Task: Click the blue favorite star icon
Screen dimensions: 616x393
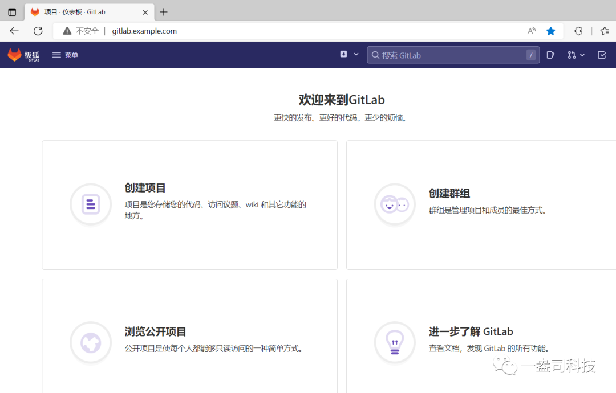Action: click(x=551, y=31)
